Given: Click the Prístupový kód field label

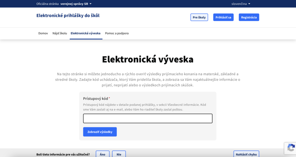Looking at the screenshot, I should (x=95, y=99).
